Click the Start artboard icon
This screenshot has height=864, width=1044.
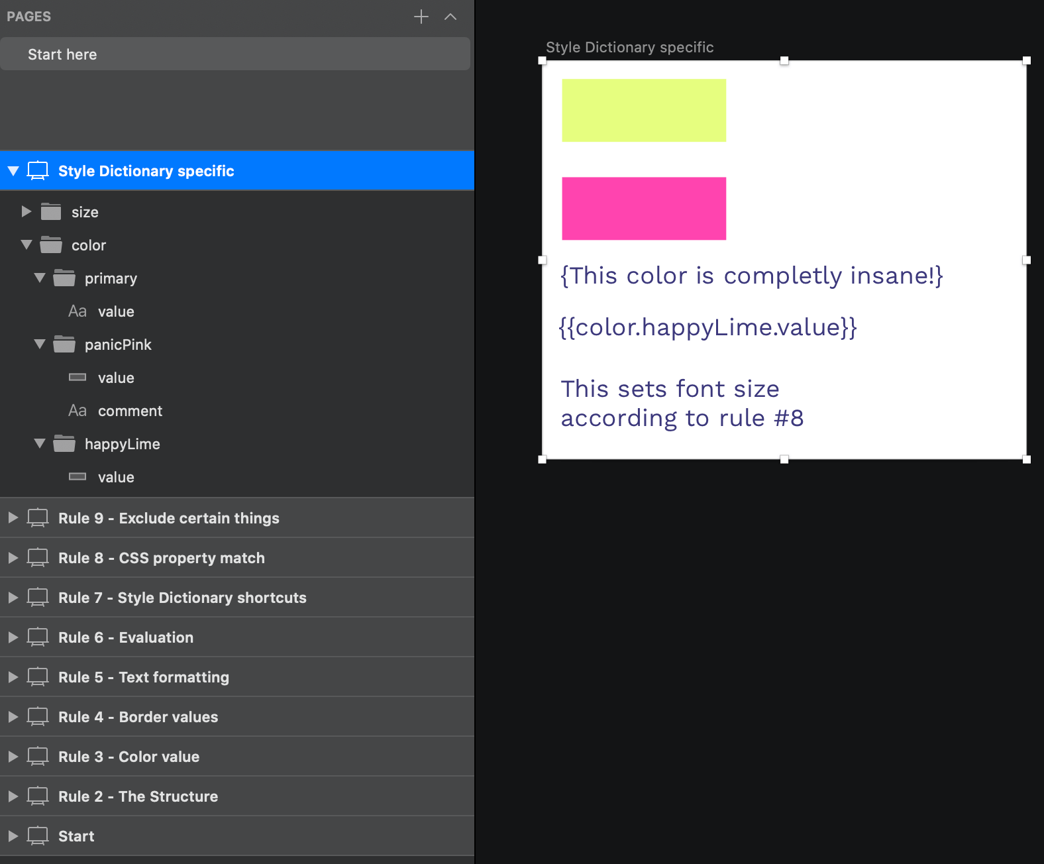(38, 836)
